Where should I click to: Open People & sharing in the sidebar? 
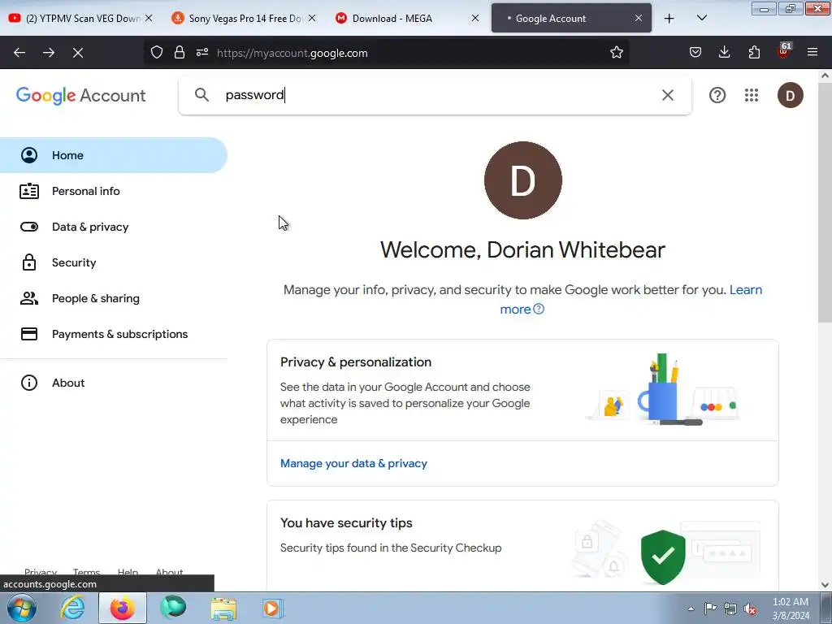[114, 298]
